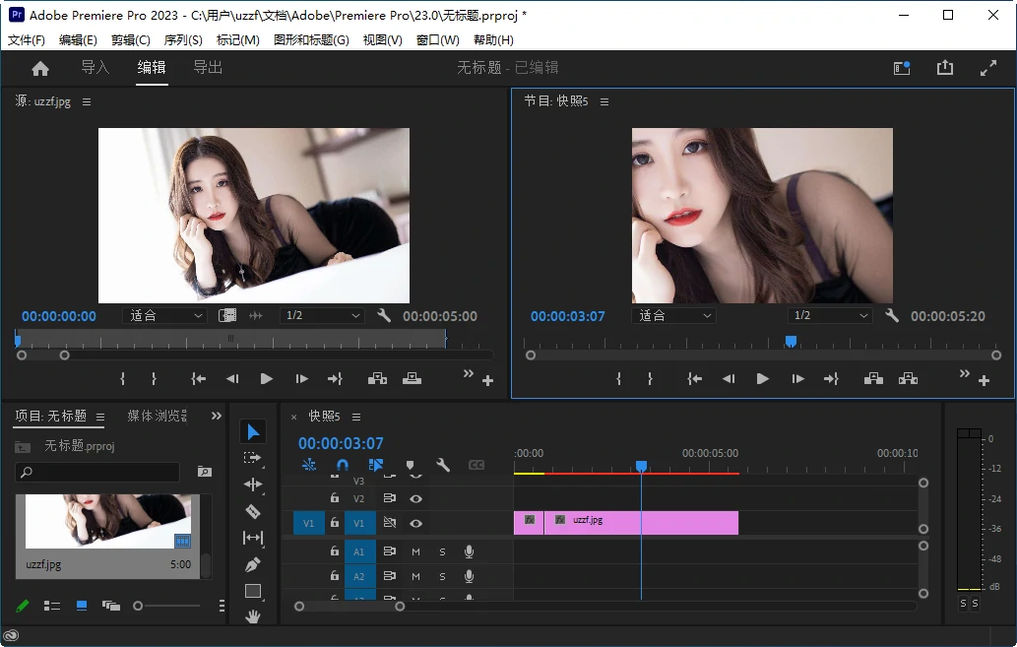
Task: Open timeline display settings with the wrench icon
Action: coord(442,465)
